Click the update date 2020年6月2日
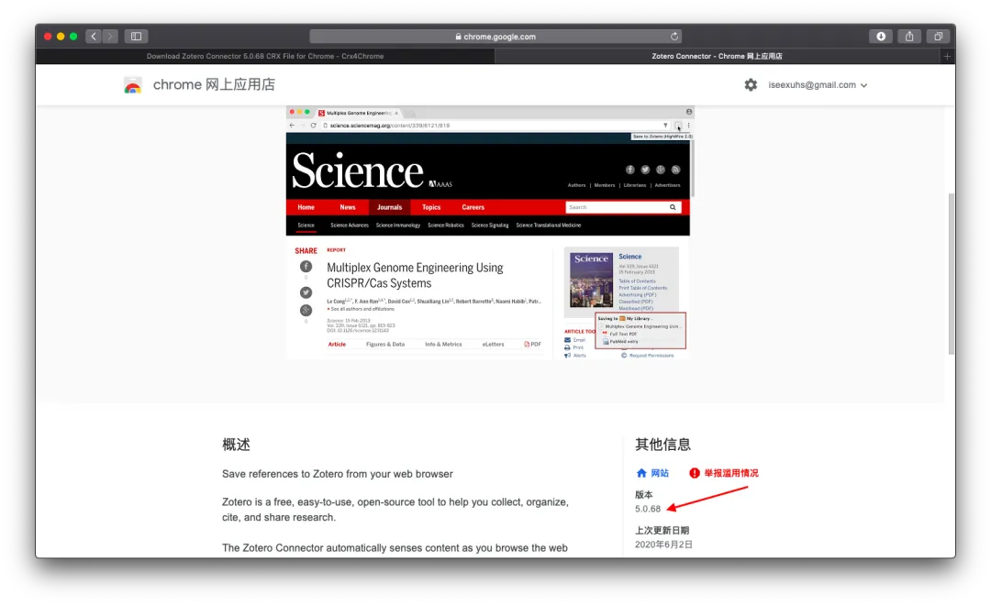This screenshot has height=605, width=991. 663,544
